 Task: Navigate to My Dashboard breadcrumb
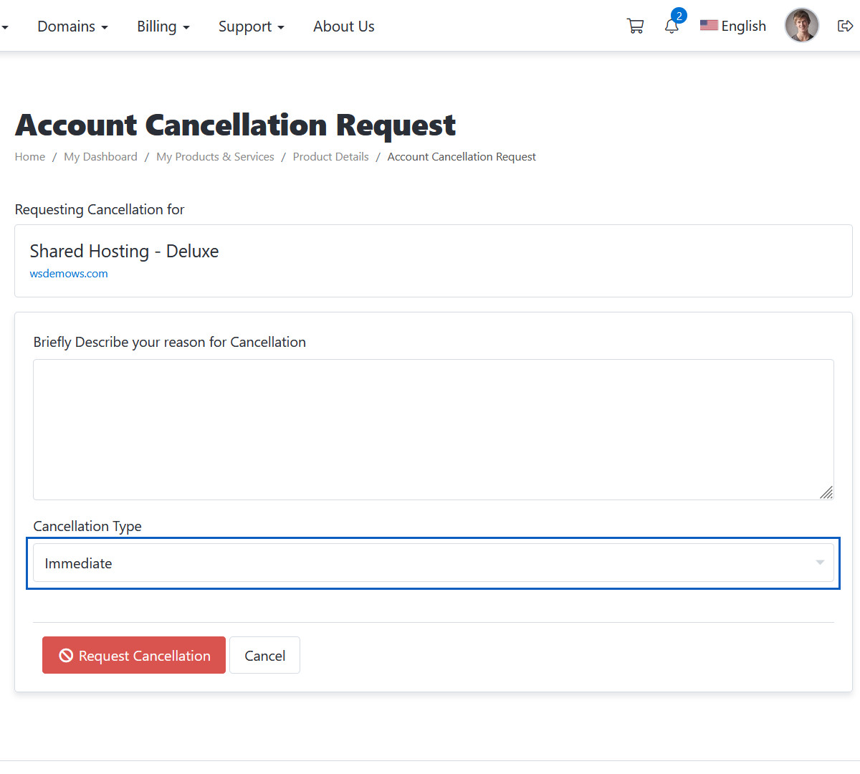click(x=100, y=157)
